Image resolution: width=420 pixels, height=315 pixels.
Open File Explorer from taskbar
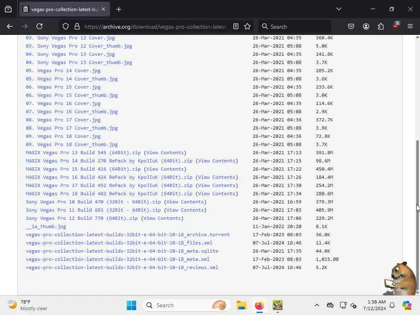click(x=241, y=305)
